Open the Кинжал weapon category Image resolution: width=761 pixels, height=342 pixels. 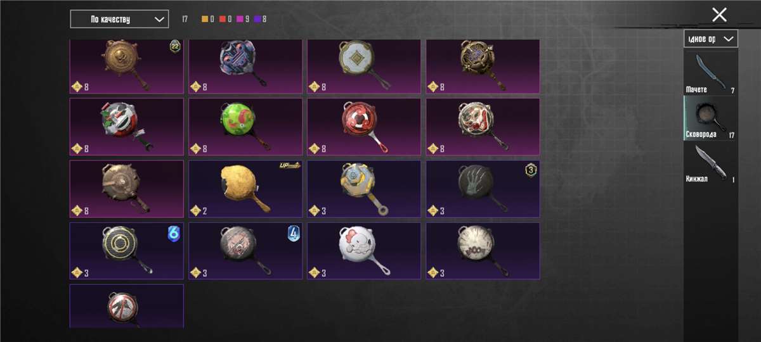click(x=710, y=163)
